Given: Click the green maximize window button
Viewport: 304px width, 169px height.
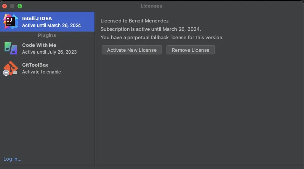Looking at the screenshot, I should click(20, 6).
